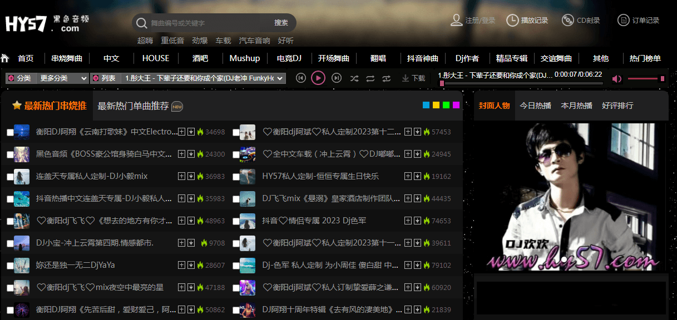
Task: Open 播放记录 clock icon
Action: tap(512, 21)
